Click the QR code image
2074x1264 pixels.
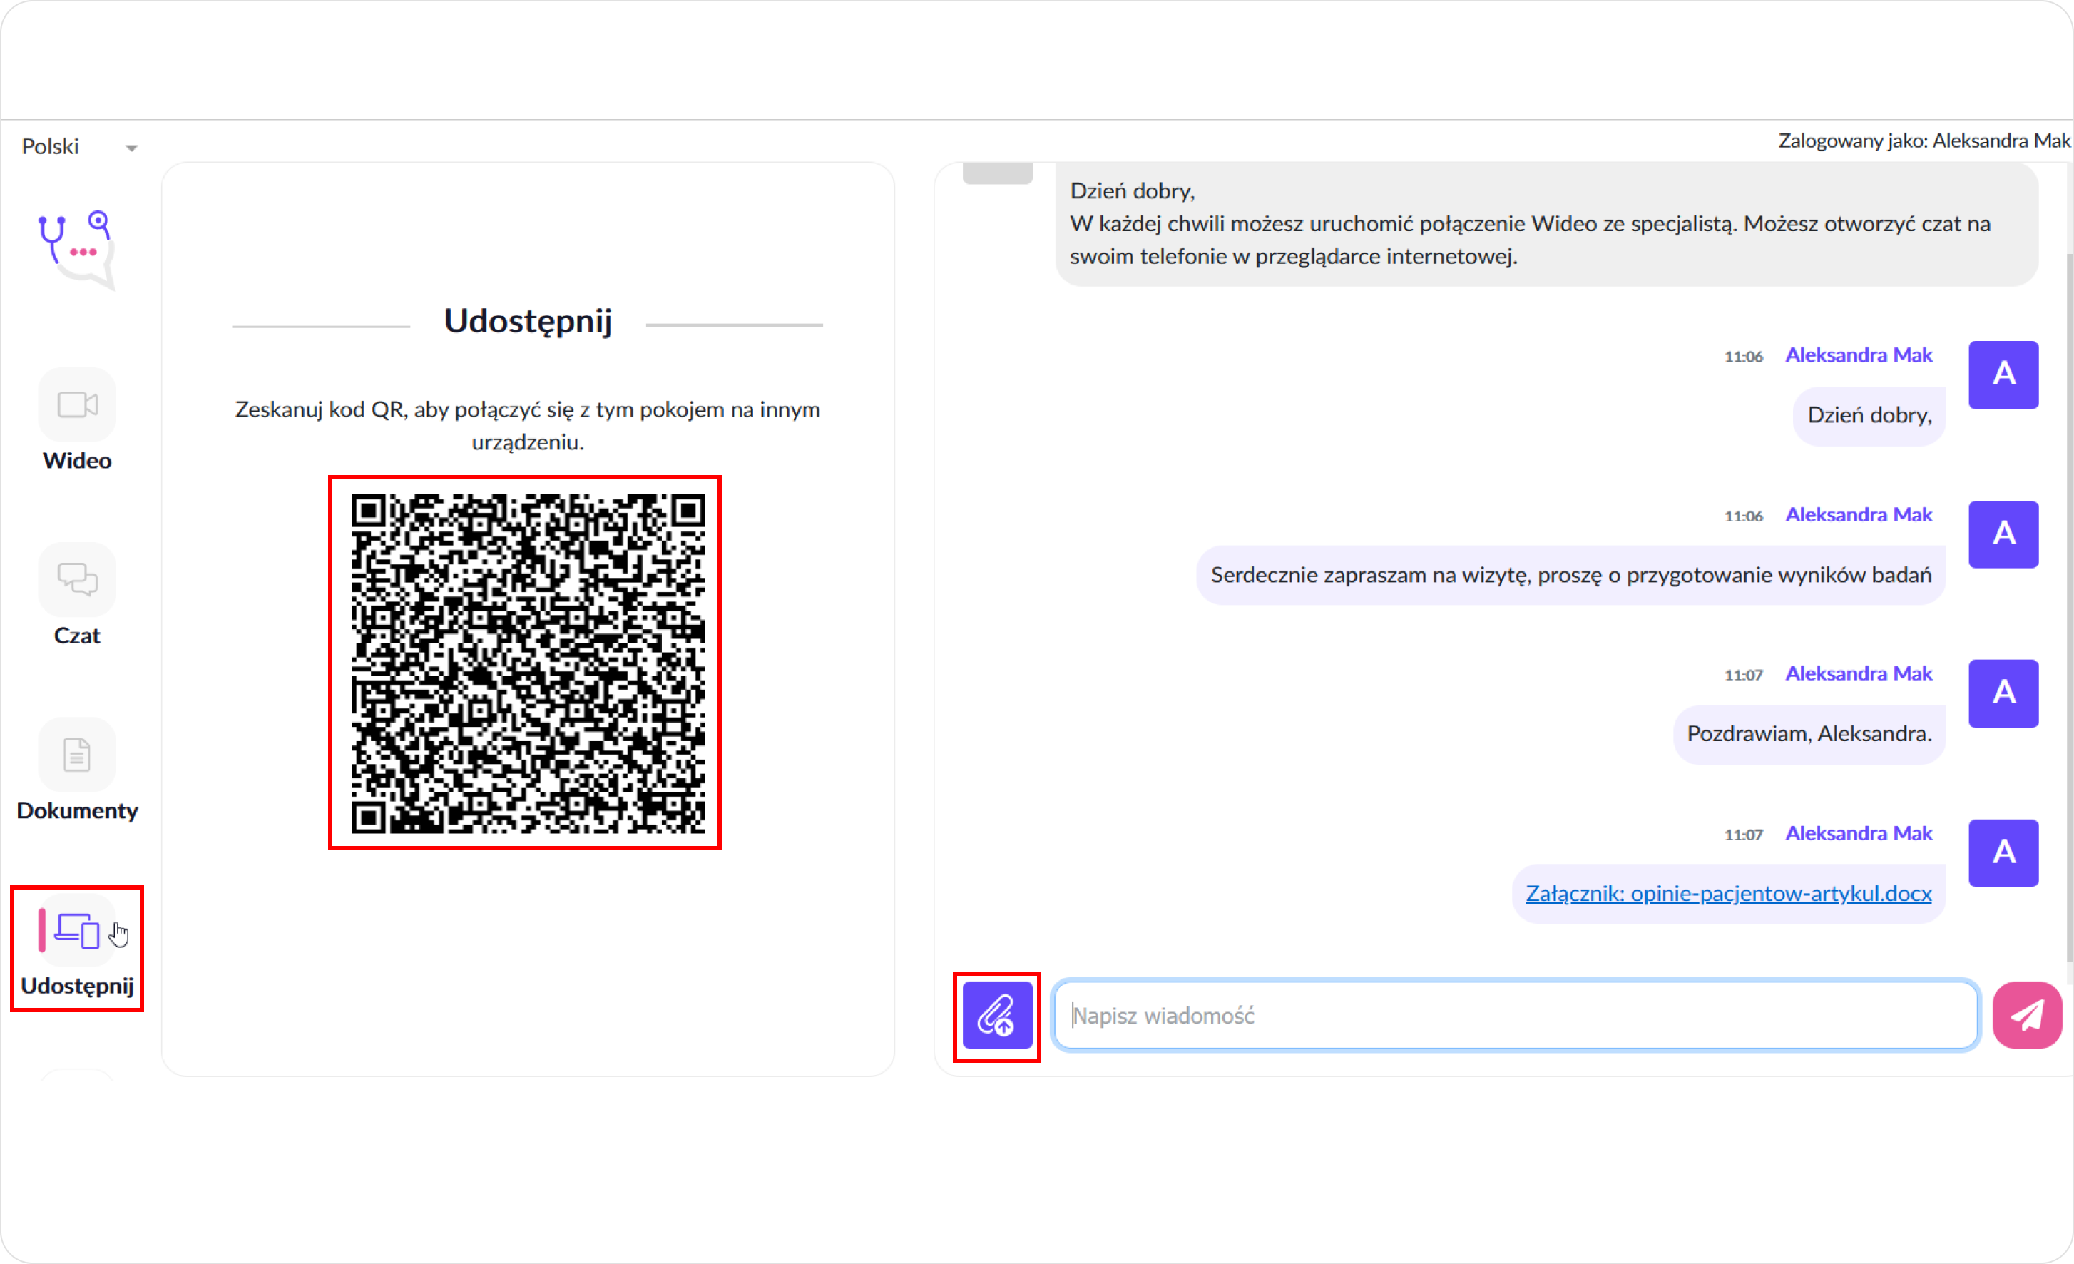click(526, 663)
